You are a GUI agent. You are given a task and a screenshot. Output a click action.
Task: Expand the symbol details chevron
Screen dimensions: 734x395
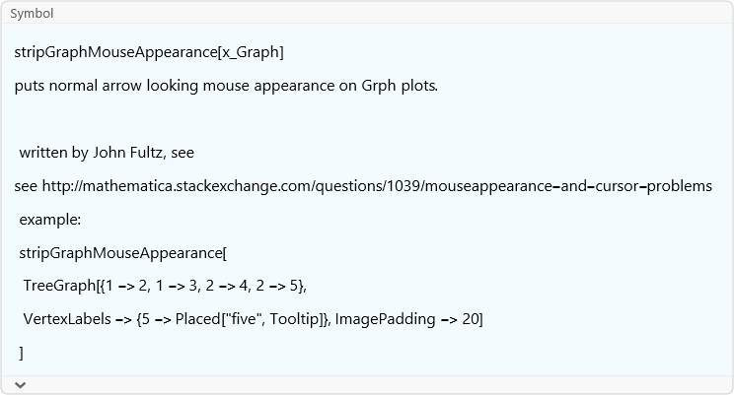coord(20,383)
